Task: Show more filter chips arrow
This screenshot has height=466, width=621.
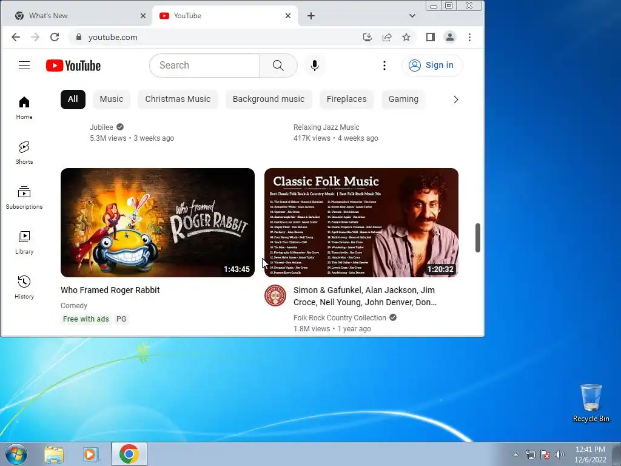Action: 455,100
